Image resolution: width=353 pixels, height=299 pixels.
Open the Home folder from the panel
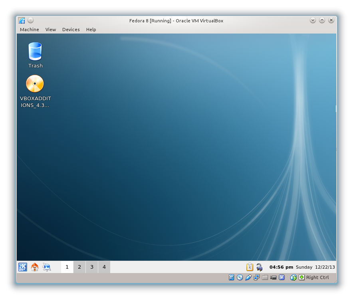pos(35,267)
